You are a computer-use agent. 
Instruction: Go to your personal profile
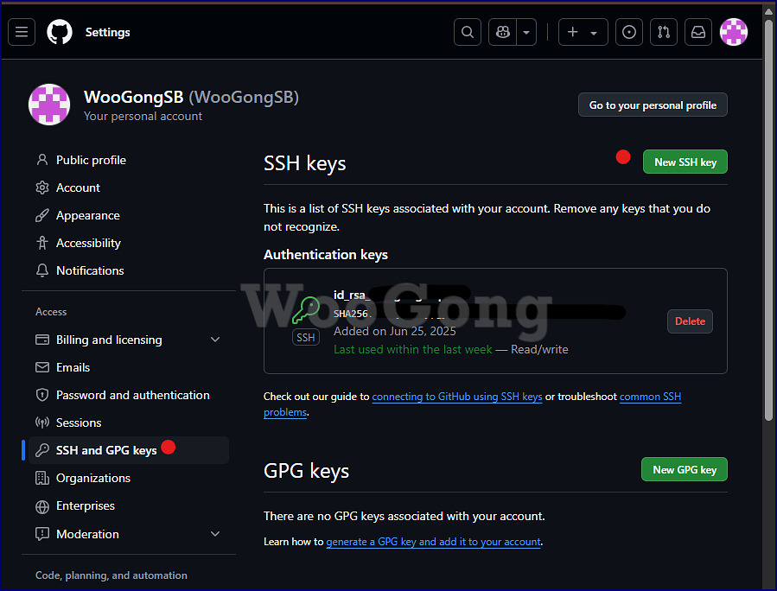653,105
